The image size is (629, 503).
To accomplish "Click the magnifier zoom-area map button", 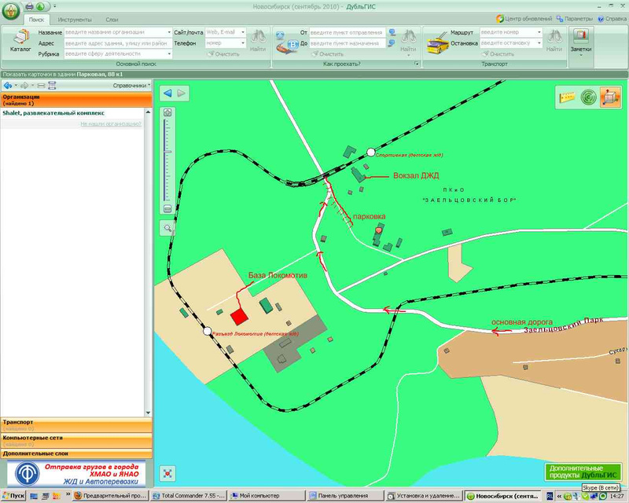I will pos(167,228).
